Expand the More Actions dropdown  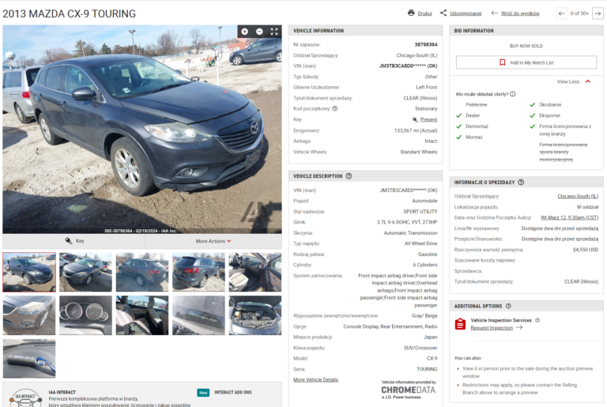(213, 241)
